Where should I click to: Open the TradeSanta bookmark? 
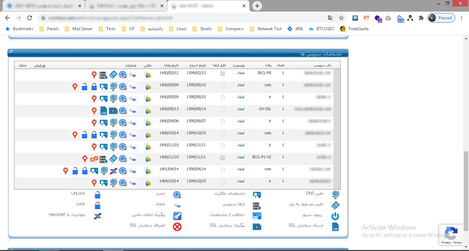tap(354, 29)
